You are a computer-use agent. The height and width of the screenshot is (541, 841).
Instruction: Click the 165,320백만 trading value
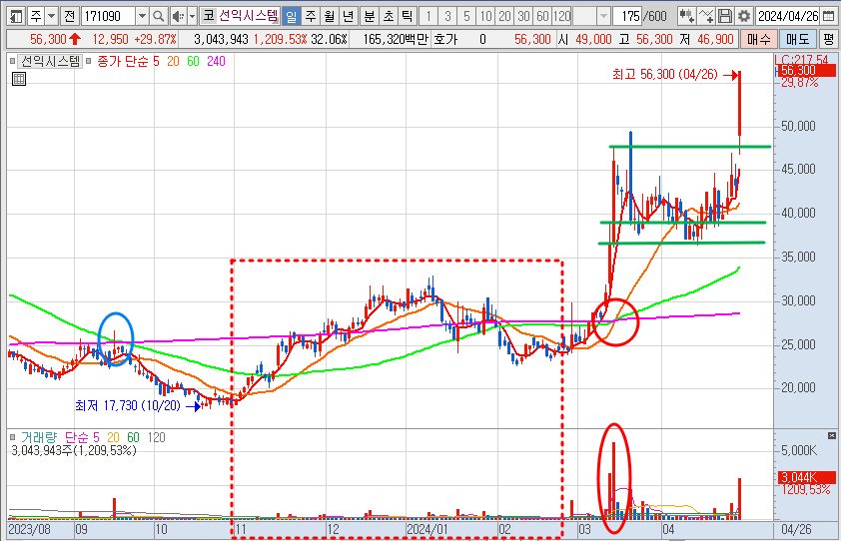click(396, 39)
